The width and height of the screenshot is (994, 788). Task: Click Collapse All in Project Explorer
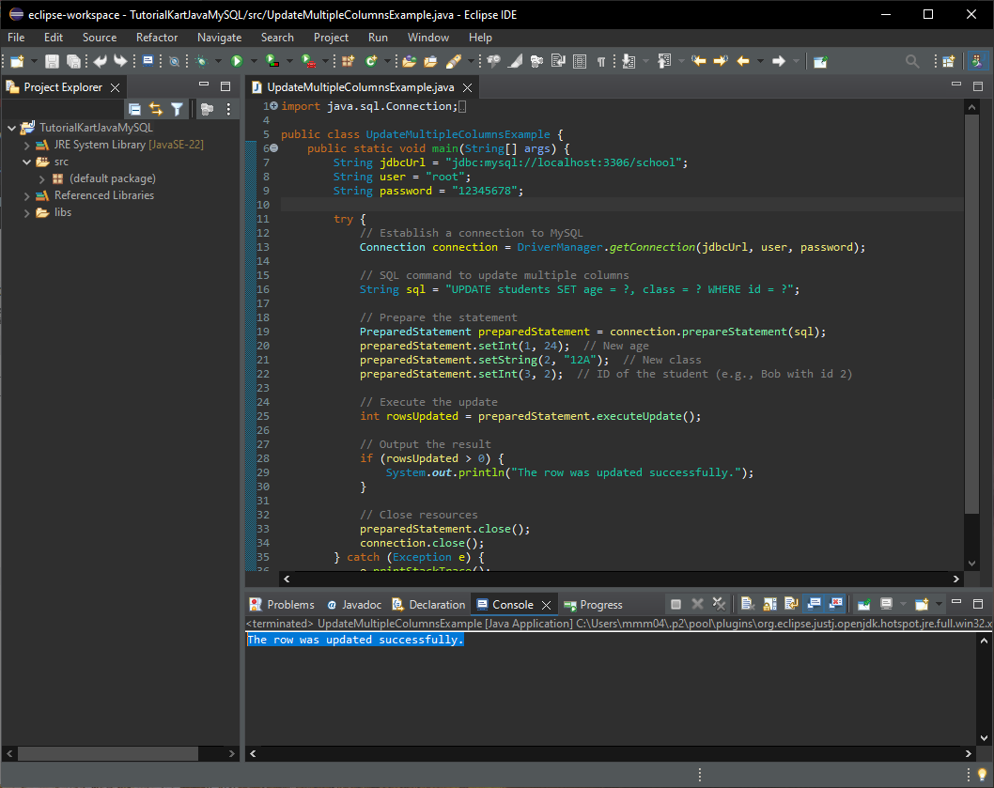coord(134,109)
